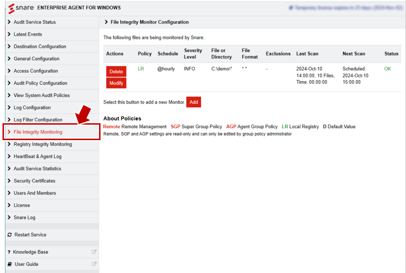This screenshot has width=406, height=273.
Task: Click the Actions column header
Action: coord(115,54)
